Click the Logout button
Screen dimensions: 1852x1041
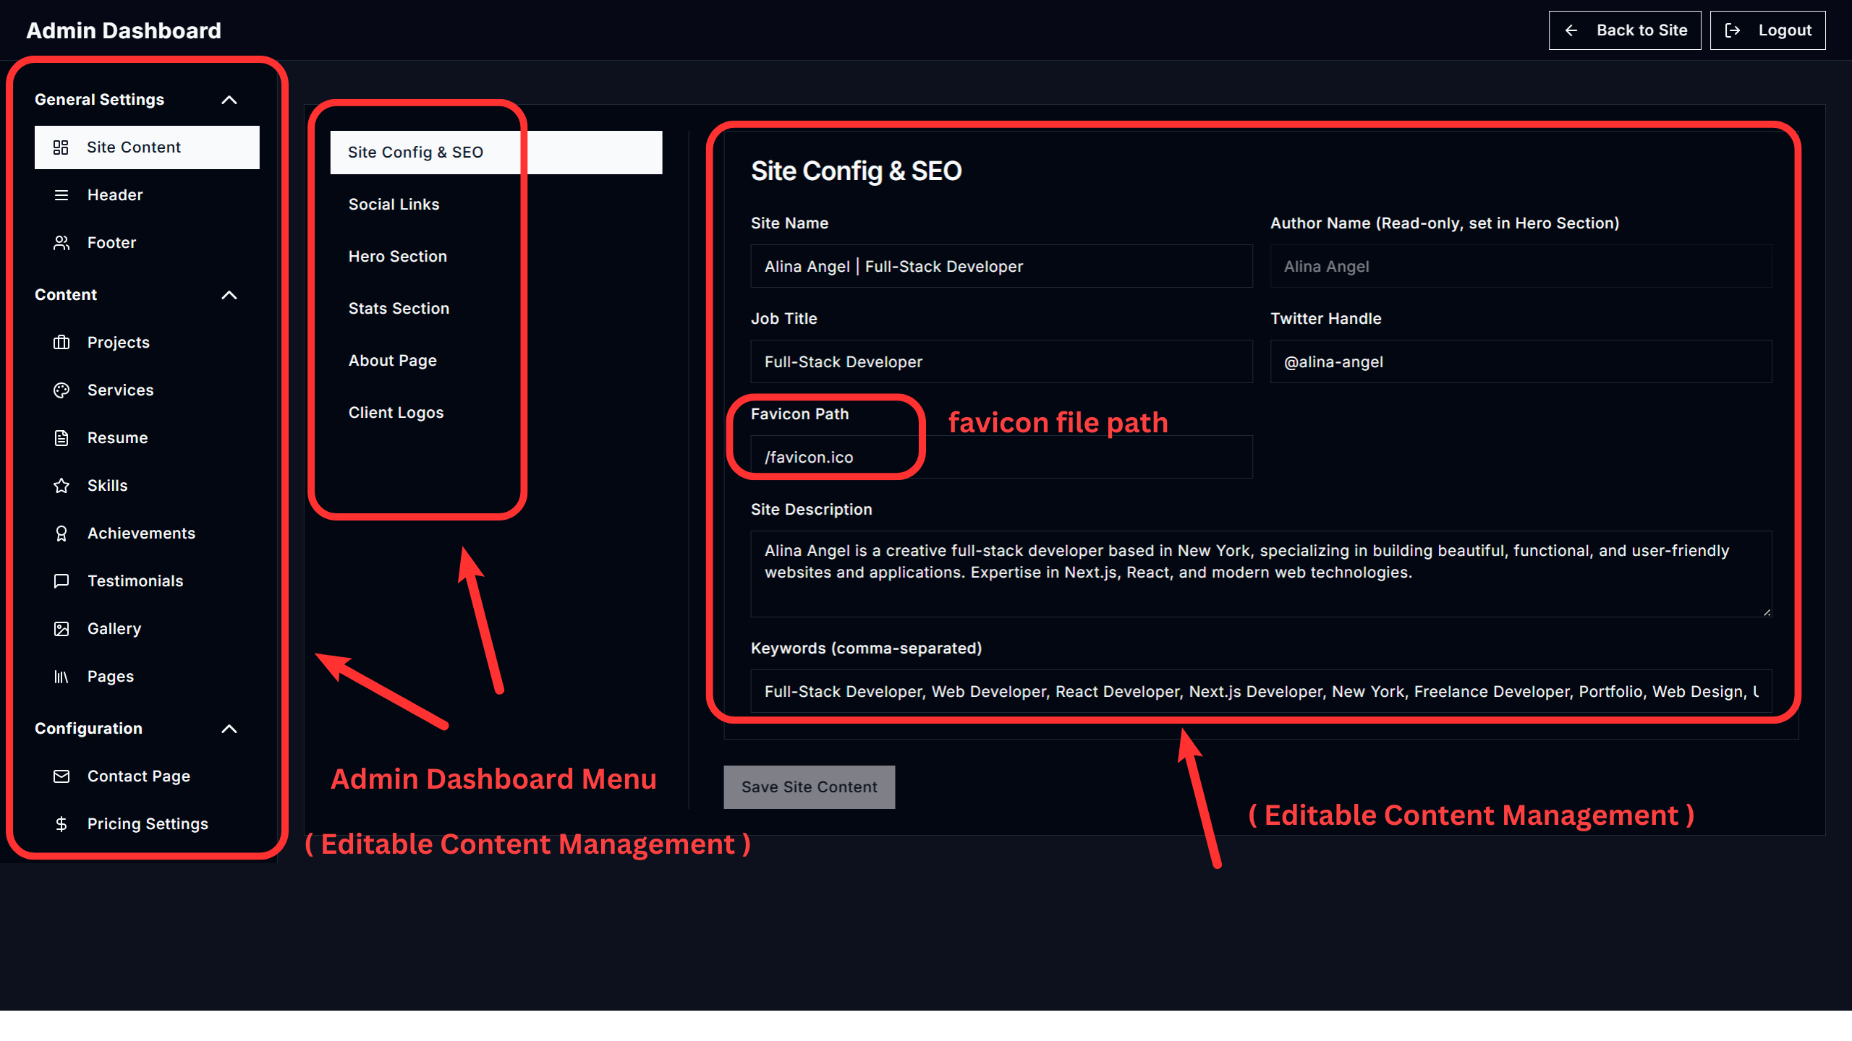(1767, 30)
